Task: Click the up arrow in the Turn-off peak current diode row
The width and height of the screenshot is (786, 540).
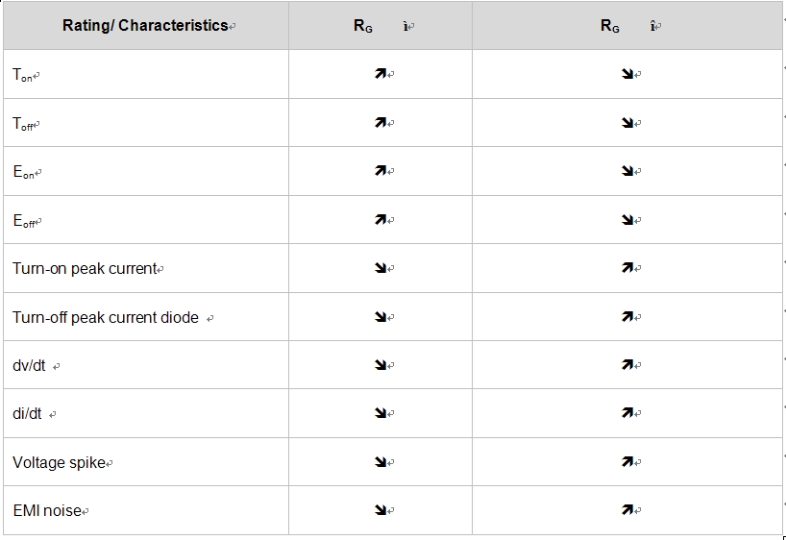Action: click(627, 316)
